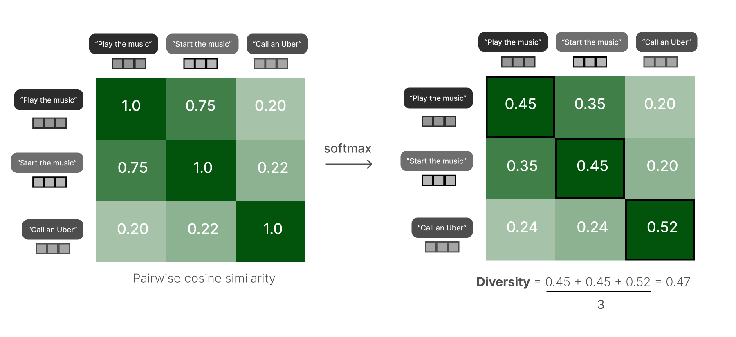Click the "Pairwise cosine similarity" caption

pos(204,278)
